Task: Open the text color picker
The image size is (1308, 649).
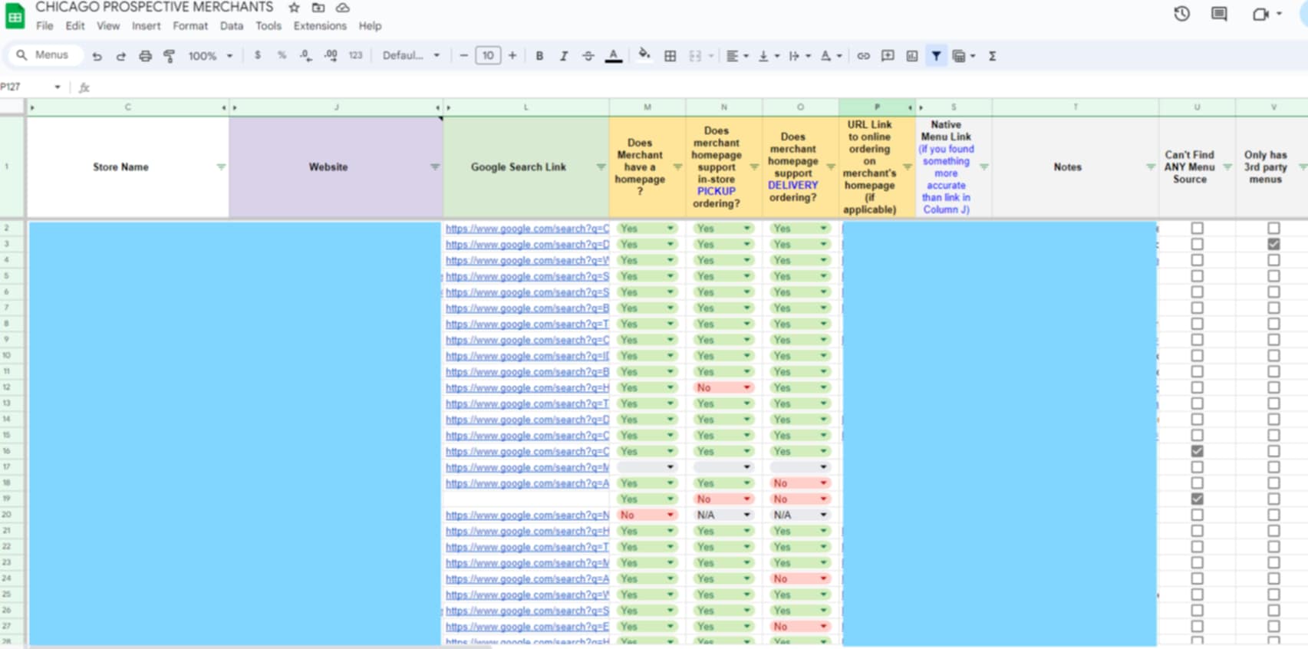Action: pos(613,56)
